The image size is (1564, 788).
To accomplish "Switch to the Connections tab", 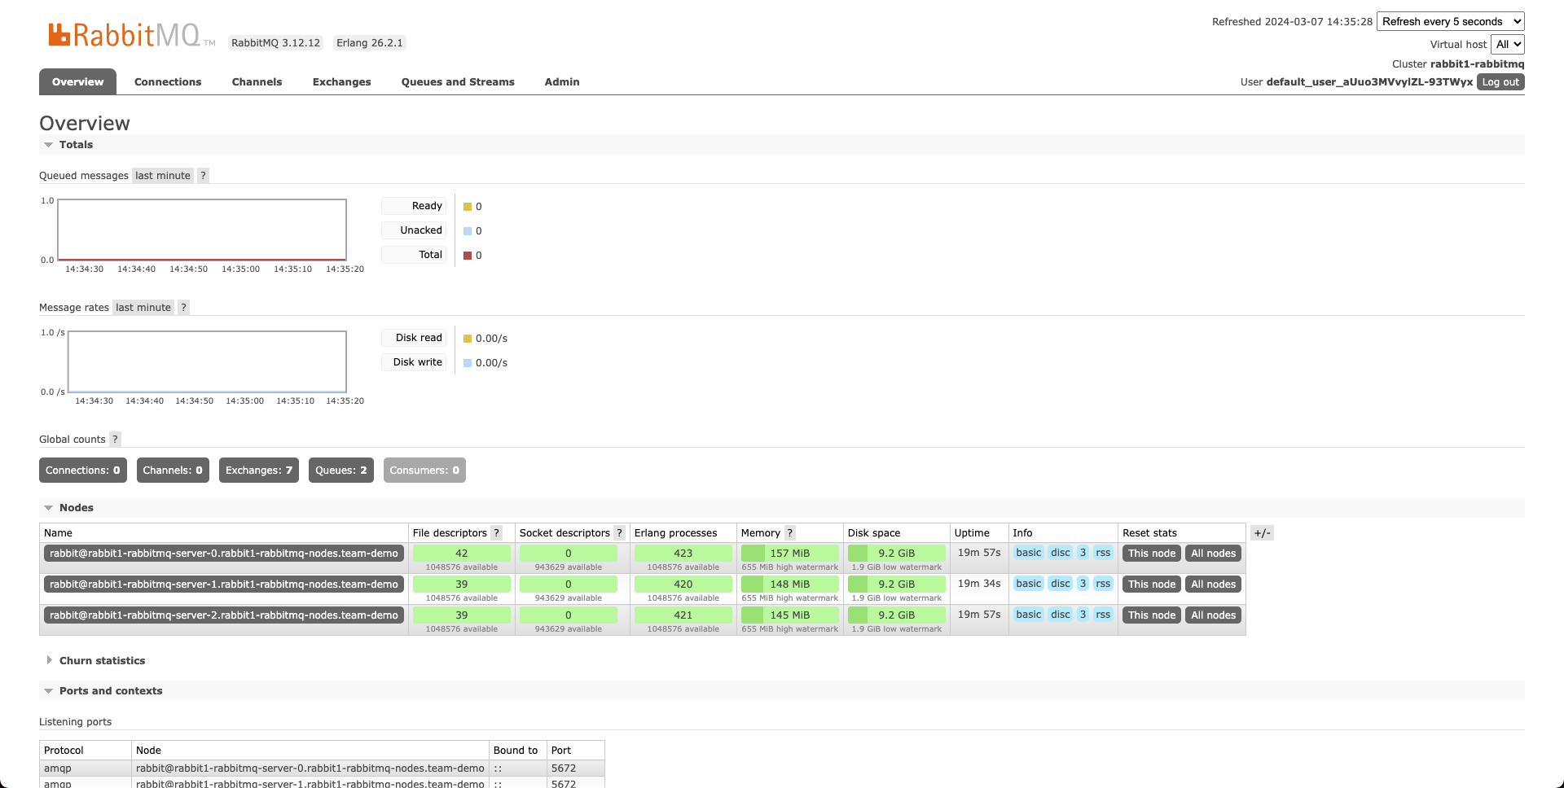I will tap(168, 82).
